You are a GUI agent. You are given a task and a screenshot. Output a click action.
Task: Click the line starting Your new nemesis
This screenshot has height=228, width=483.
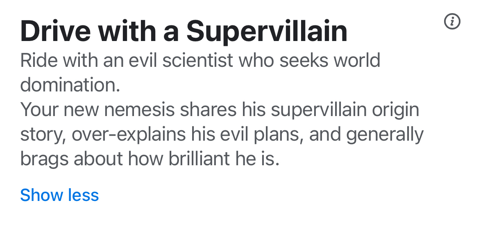point(219,110)
